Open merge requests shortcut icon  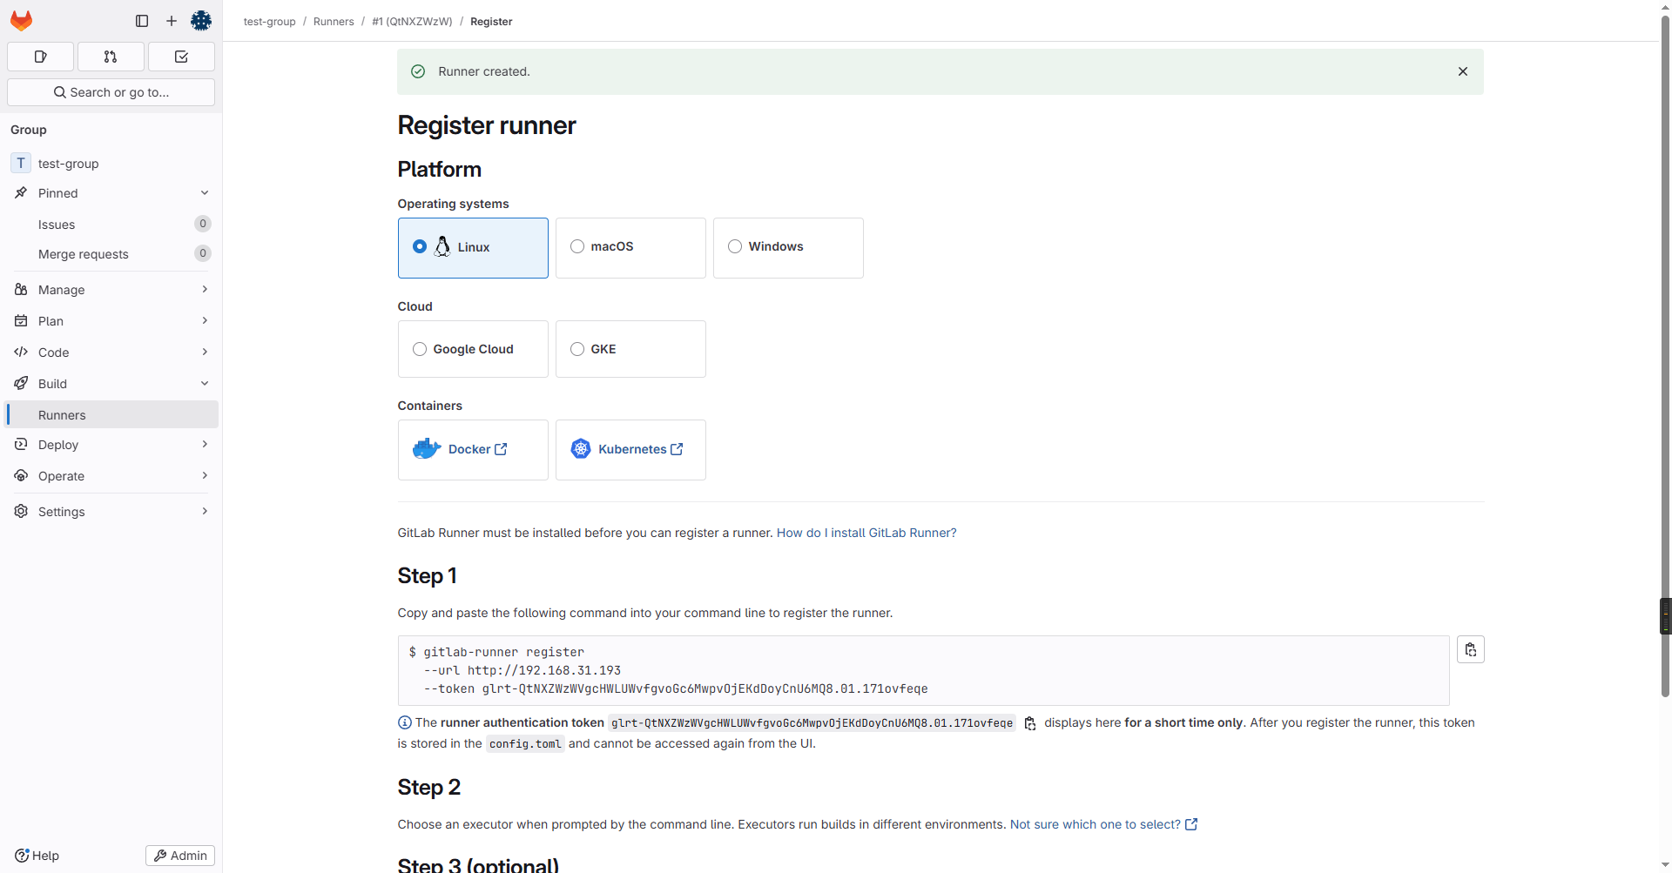pyautogui.click(x=111, y=57)
